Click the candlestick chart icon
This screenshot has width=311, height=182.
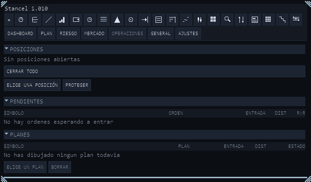[x=200, y=20]
